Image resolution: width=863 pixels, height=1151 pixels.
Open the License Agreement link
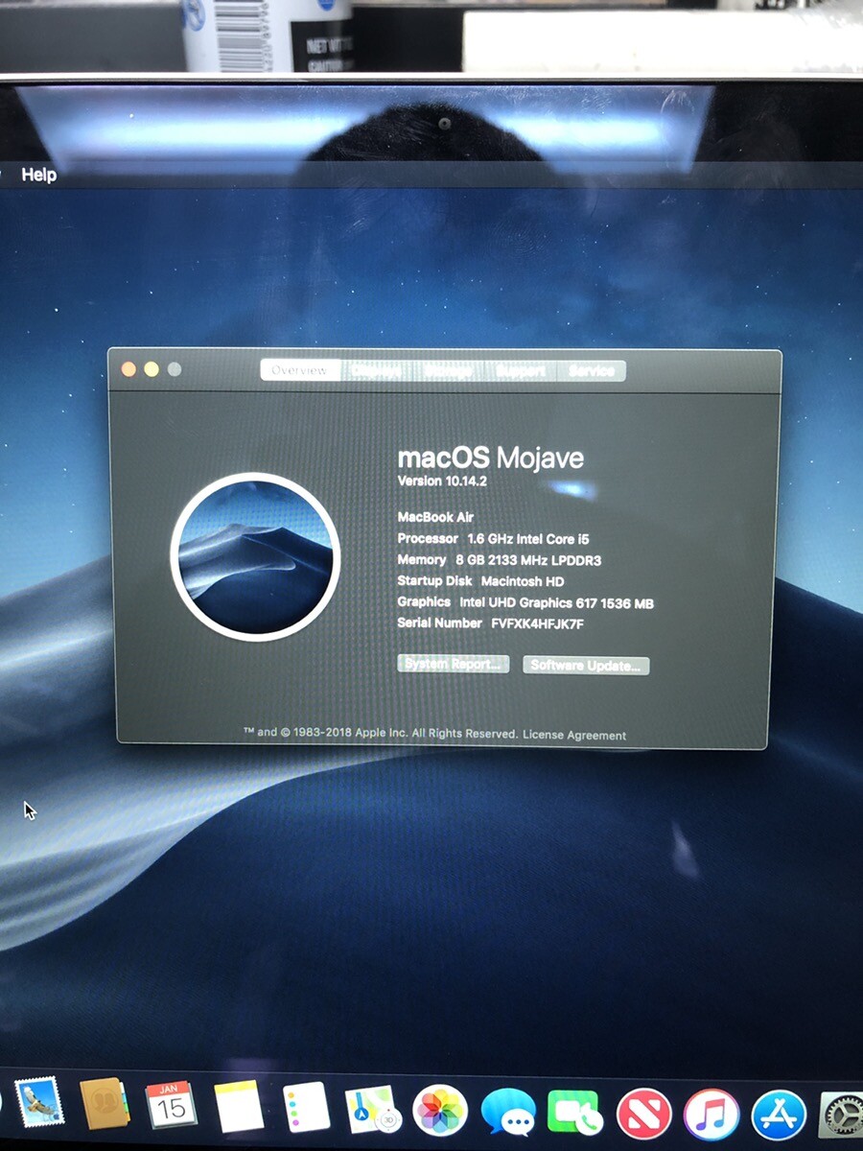(574, 735)
